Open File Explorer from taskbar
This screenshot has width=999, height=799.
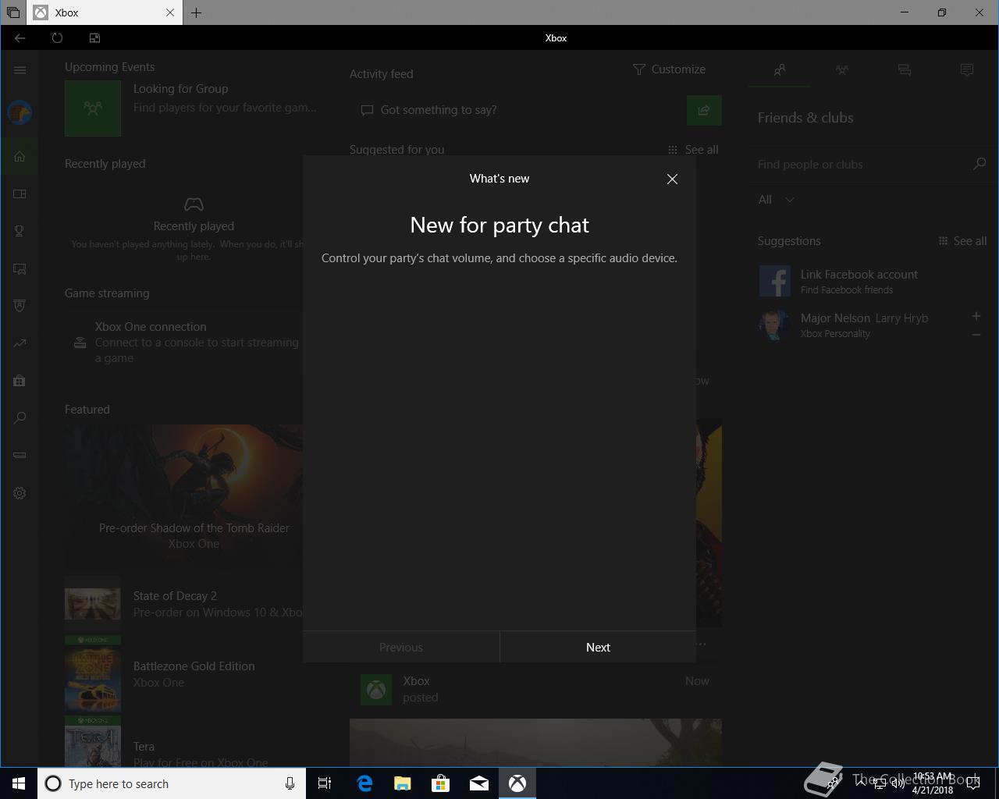point(402,783)
